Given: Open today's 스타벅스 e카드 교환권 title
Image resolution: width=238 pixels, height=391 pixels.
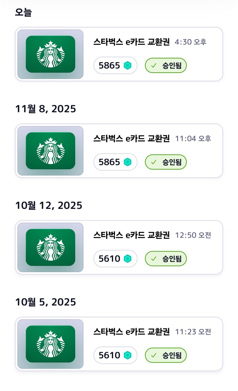Looking at the screenshot, I should tap(131, 42).
